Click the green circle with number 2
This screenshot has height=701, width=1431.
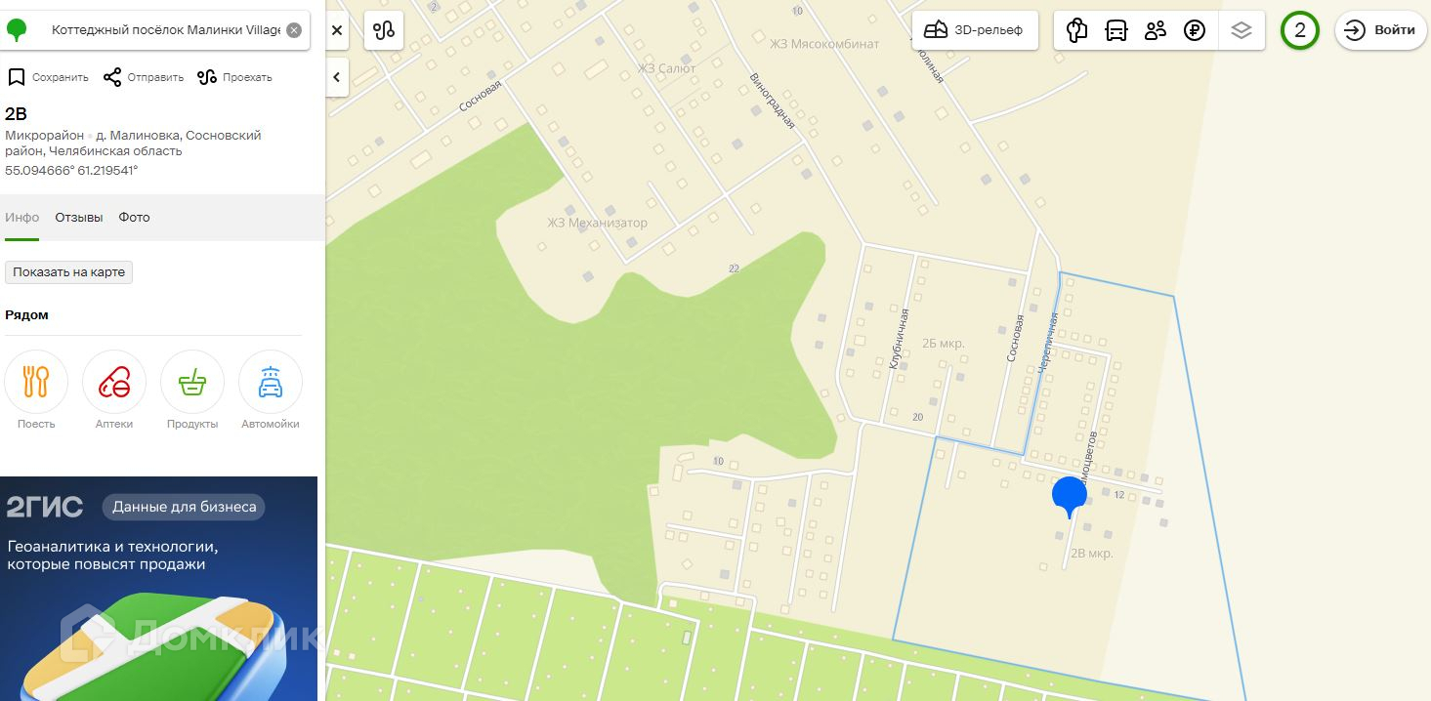pos(1300,30)
